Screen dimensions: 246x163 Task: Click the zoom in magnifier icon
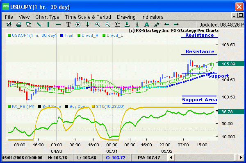click(x=98, y=25)
